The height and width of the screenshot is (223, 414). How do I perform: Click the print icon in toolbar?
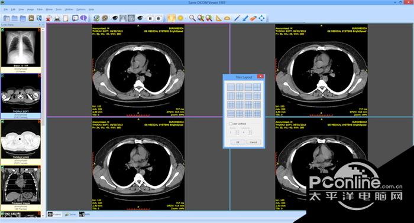57,18
